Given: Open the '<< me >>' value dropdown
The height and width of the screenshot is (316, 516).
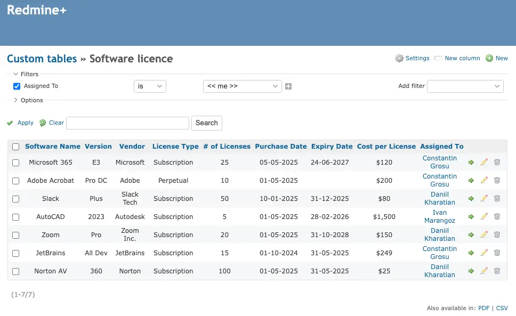Looking at the screenshot, I should [x=242, y=86].
